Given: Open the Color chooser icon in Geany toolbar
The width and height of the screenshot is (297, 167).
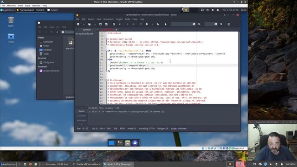Looking at the screenshot, I should pos(165,24).
